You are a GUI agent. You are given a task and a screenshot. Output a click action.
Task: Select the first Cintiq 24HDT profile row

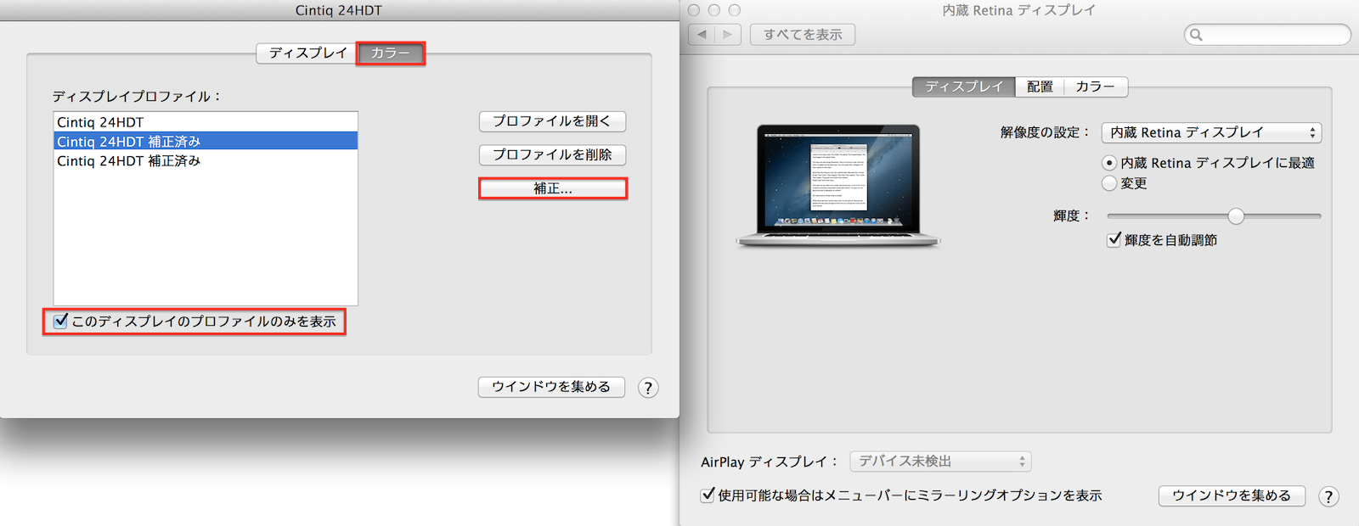(x=206, y=122)
